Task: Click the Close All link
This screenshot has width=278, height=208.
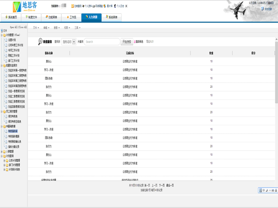Action: pos(23,27)
